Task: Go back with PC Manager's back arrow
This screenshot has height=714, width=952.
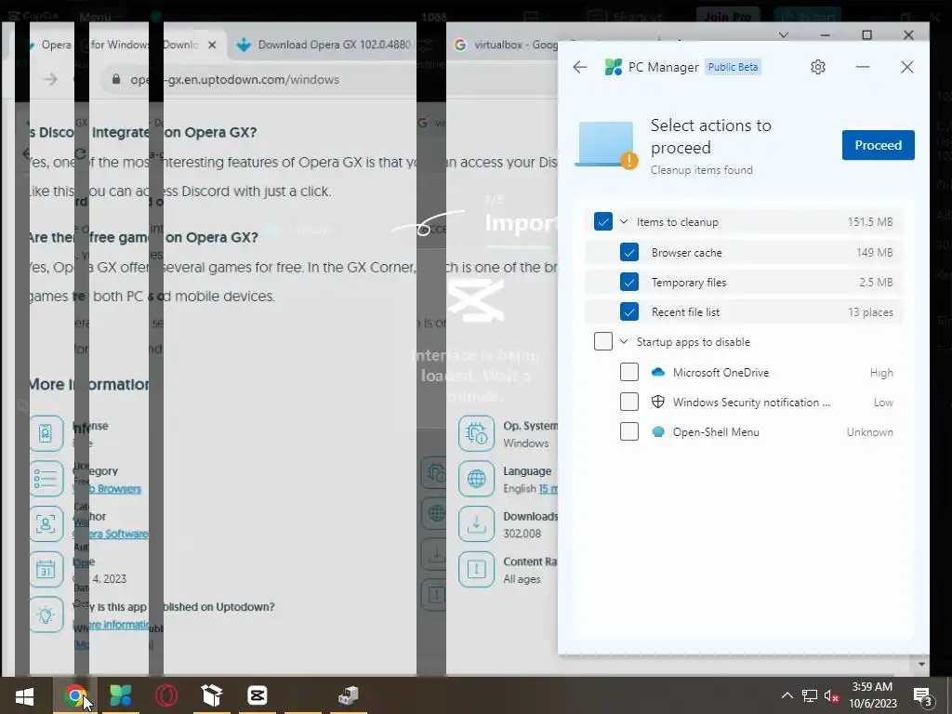Action: coord(580,67)
